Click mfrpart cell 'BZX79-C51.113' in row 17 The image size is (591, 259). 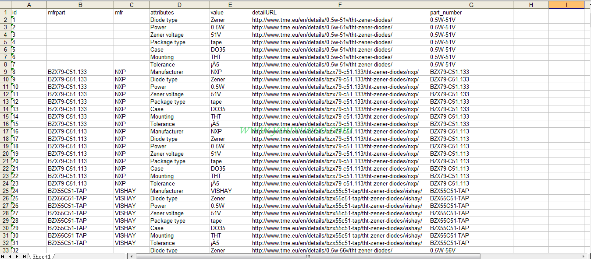point(80,132)
